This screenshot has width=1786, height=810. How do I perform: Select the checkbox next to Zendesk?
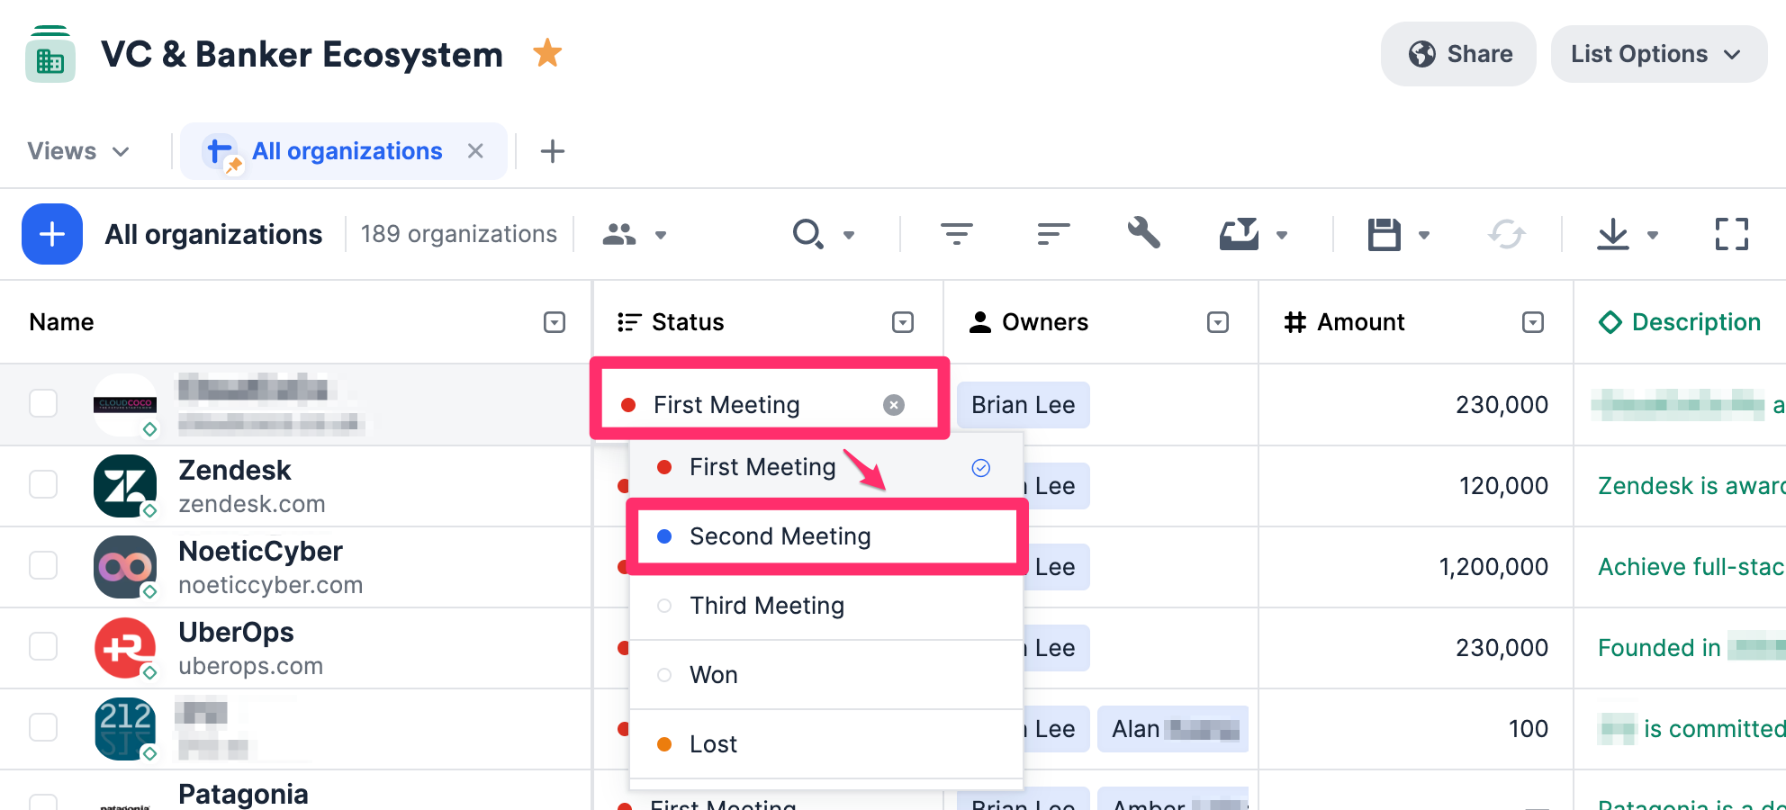[x=42, y=484]
